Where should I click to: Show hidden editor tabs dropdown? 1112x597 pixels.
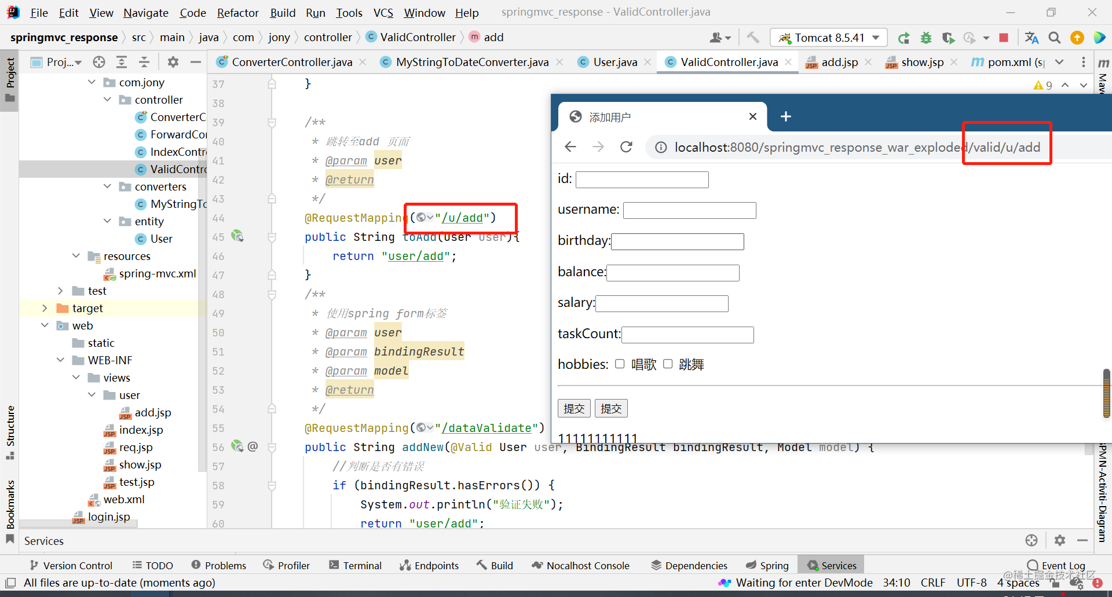(x=1059, y=62)
